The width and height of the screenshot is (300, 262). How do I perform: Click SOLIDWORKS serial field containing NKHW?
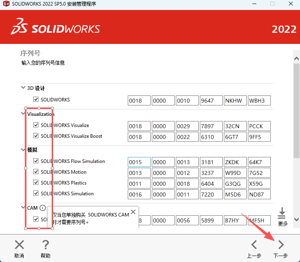point(236,101)
